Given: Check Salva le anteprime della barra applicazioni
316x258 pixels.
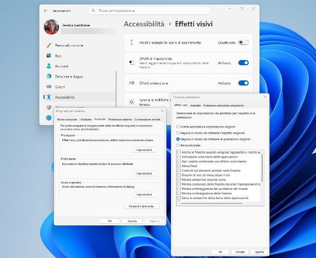Looking at the screenshot, I should [179, 198].
